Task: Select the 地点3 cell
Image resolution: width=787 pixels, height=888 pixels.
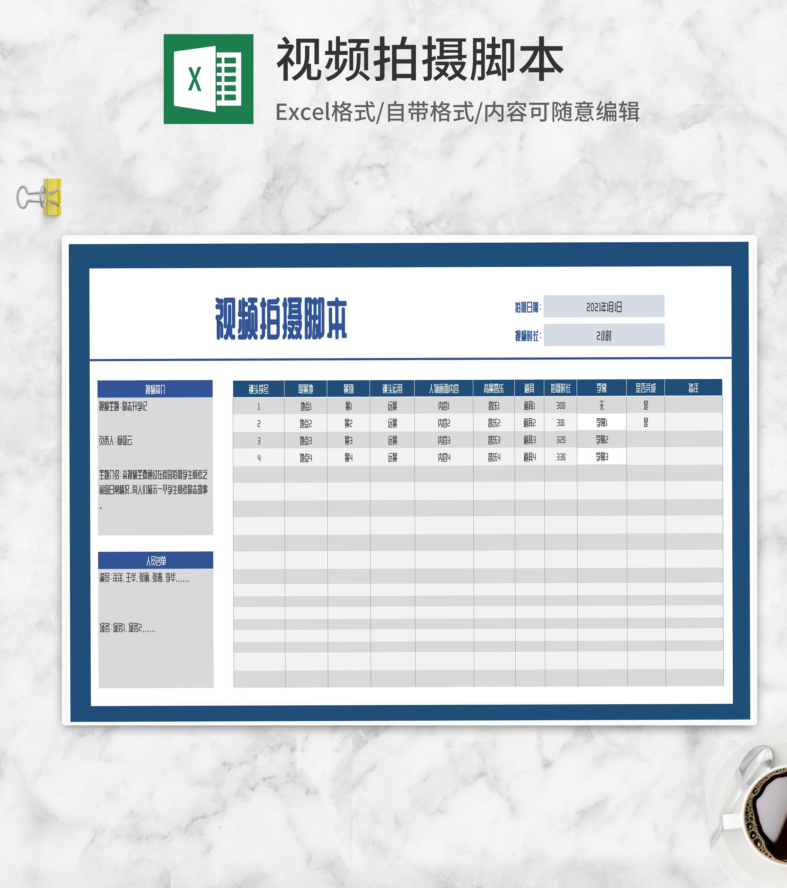Action: tap(306, 440)
